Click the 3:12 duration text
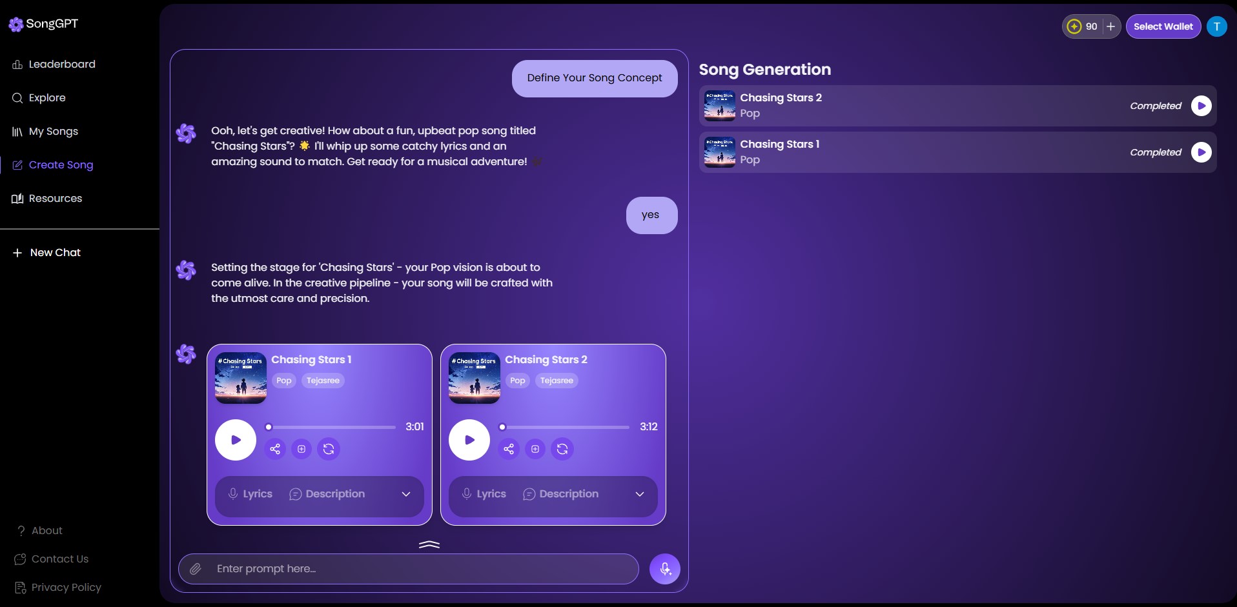Viewport: 1237px width, 607px height. point(649,427)
